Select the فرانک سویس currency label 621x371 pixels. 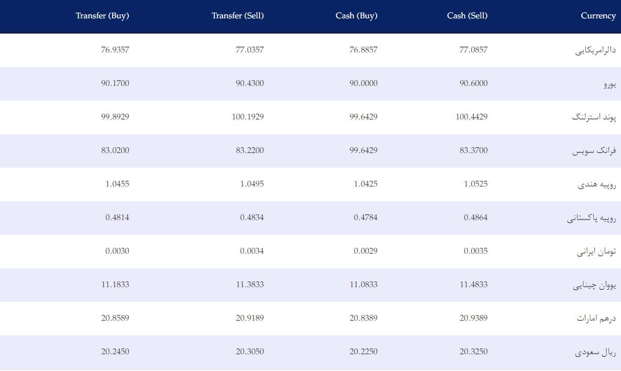coord(594,151)
